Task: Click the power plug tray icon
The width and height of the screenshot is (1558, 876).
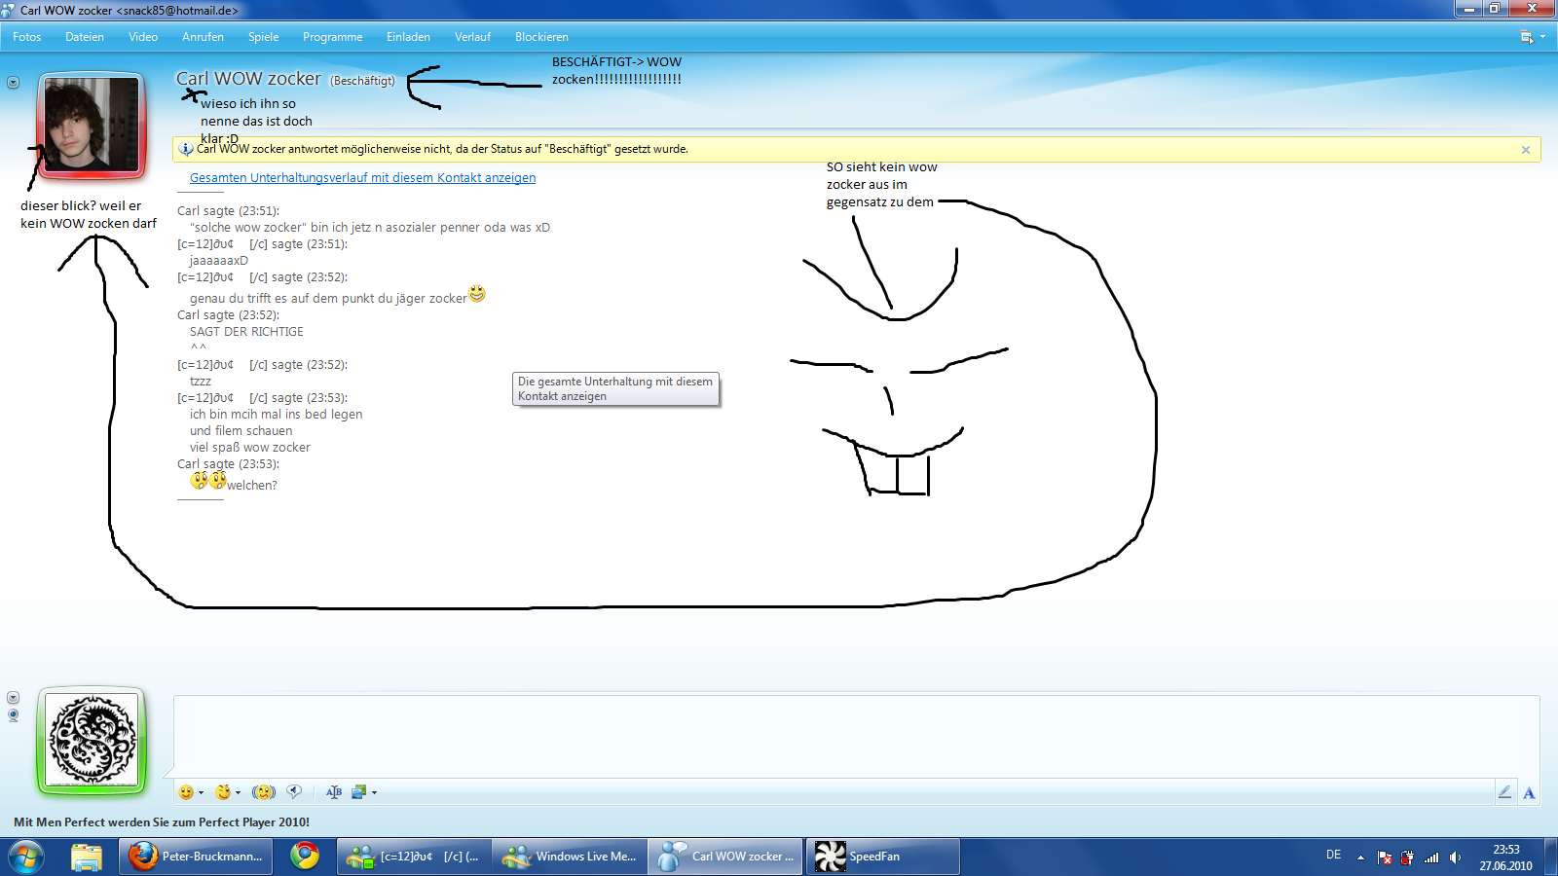Action: tap(1407, 858)
